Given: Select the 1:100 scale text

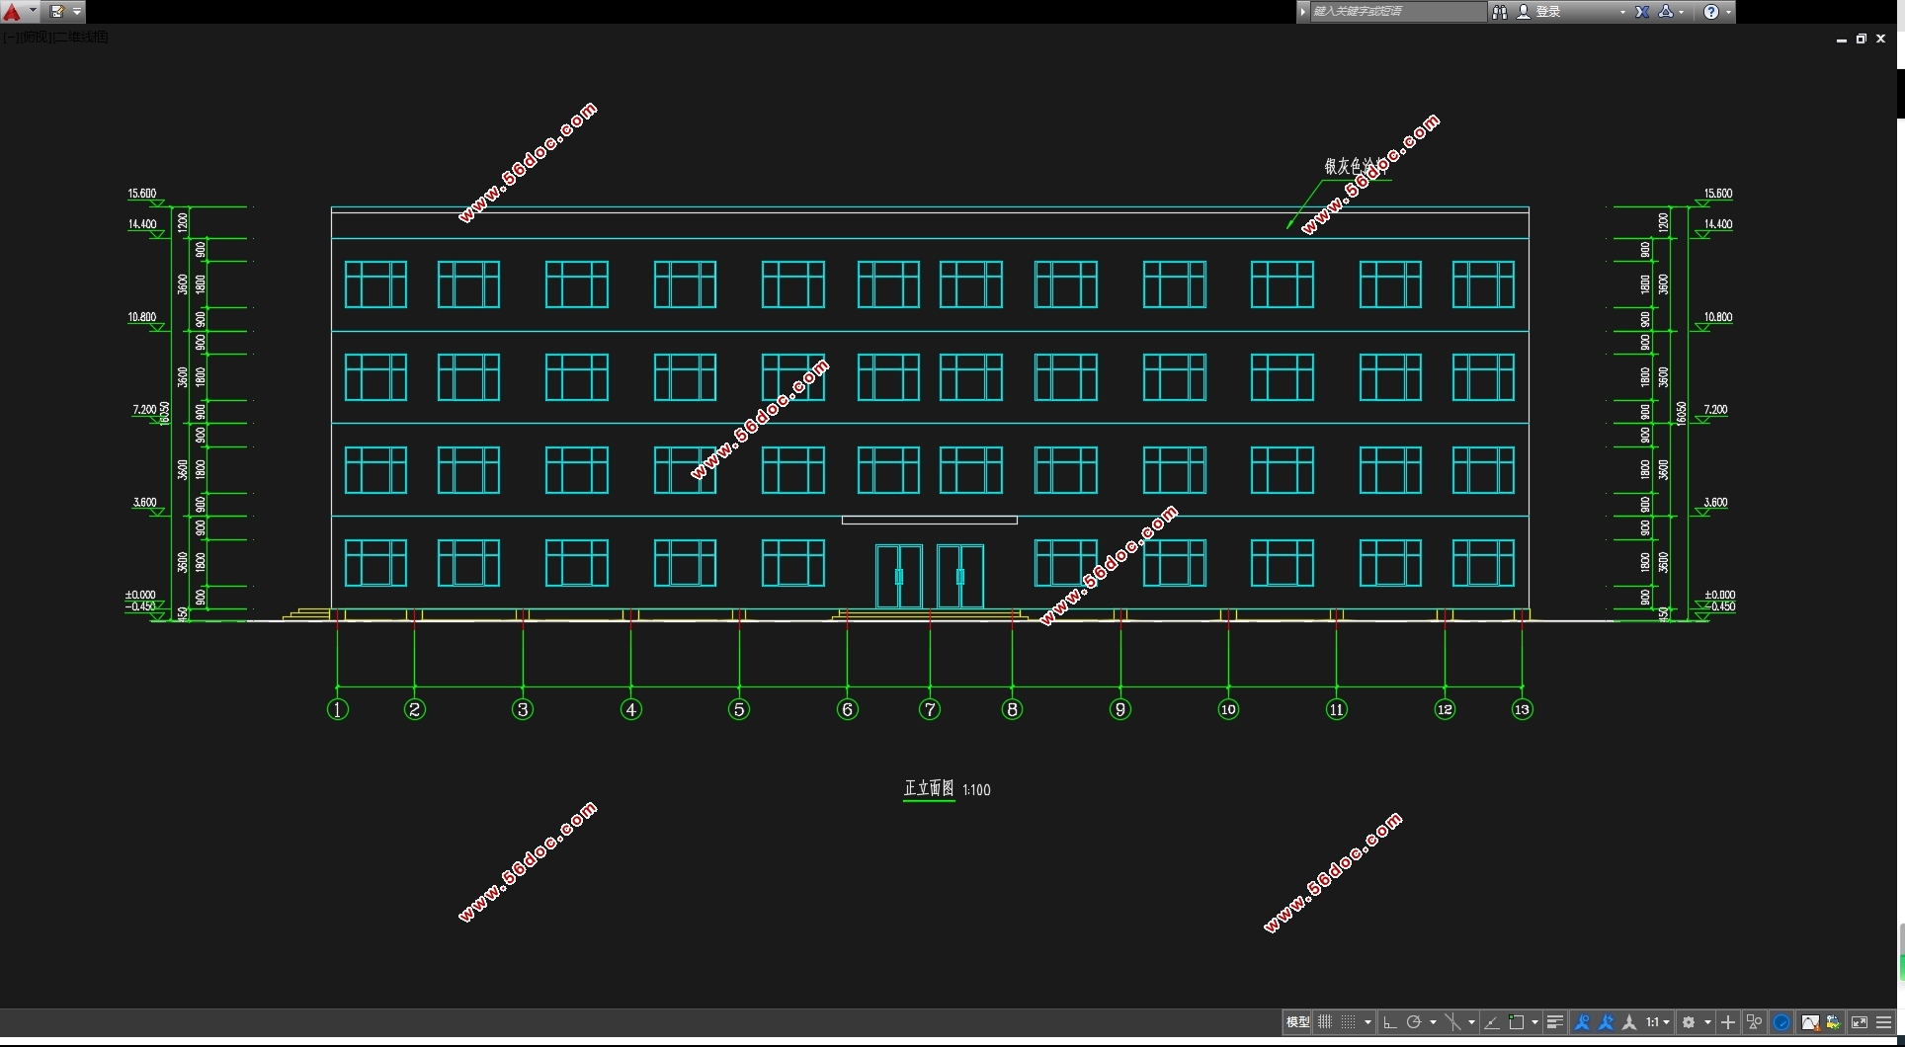Looking at the screenshot, I should click(976, 789).
